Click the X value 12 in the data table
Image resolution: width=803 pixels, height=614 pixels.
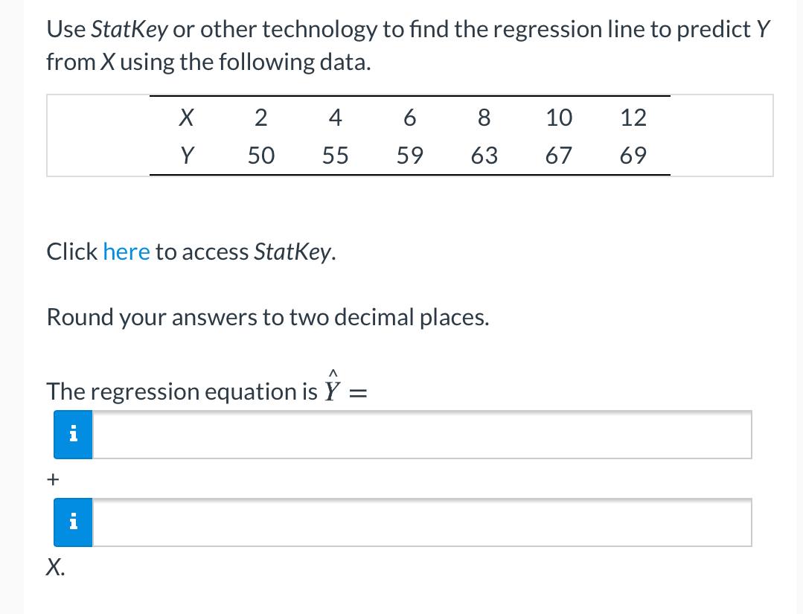click(634, 118)
